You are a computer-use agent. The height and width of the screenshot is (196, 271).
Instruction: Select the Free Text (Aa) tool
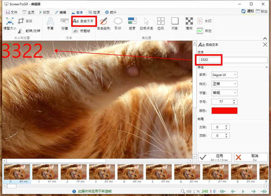coord(84,21)
